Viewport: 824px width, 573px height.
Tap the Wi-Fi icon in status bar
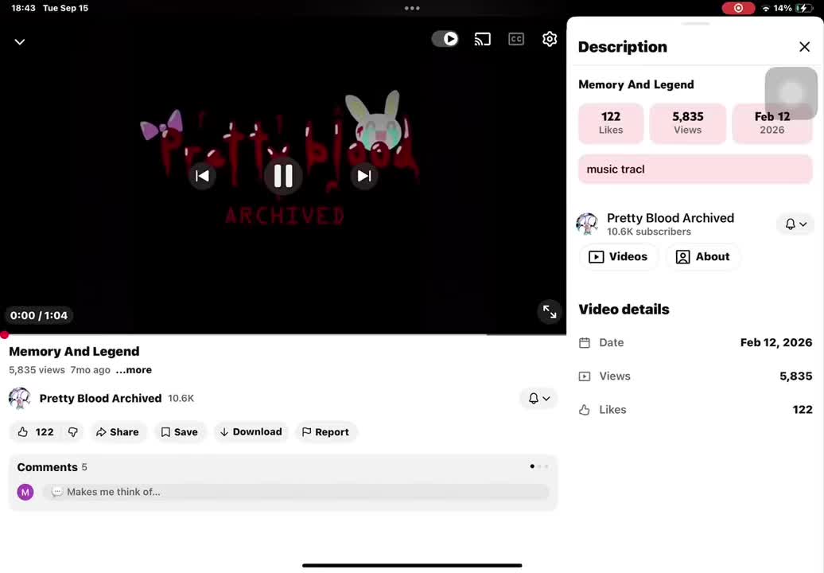click(x=766, y=9)
